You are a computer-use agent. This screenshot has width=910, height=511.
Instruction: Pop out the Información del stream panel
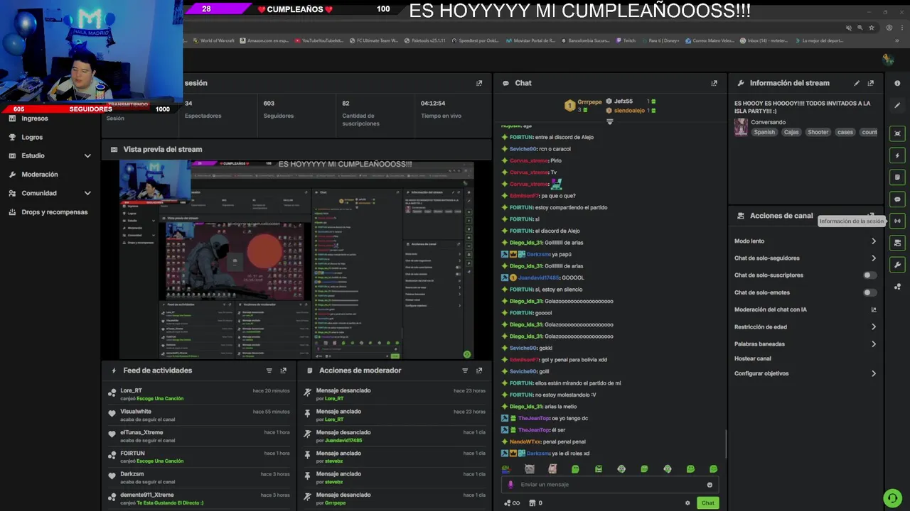870,83
